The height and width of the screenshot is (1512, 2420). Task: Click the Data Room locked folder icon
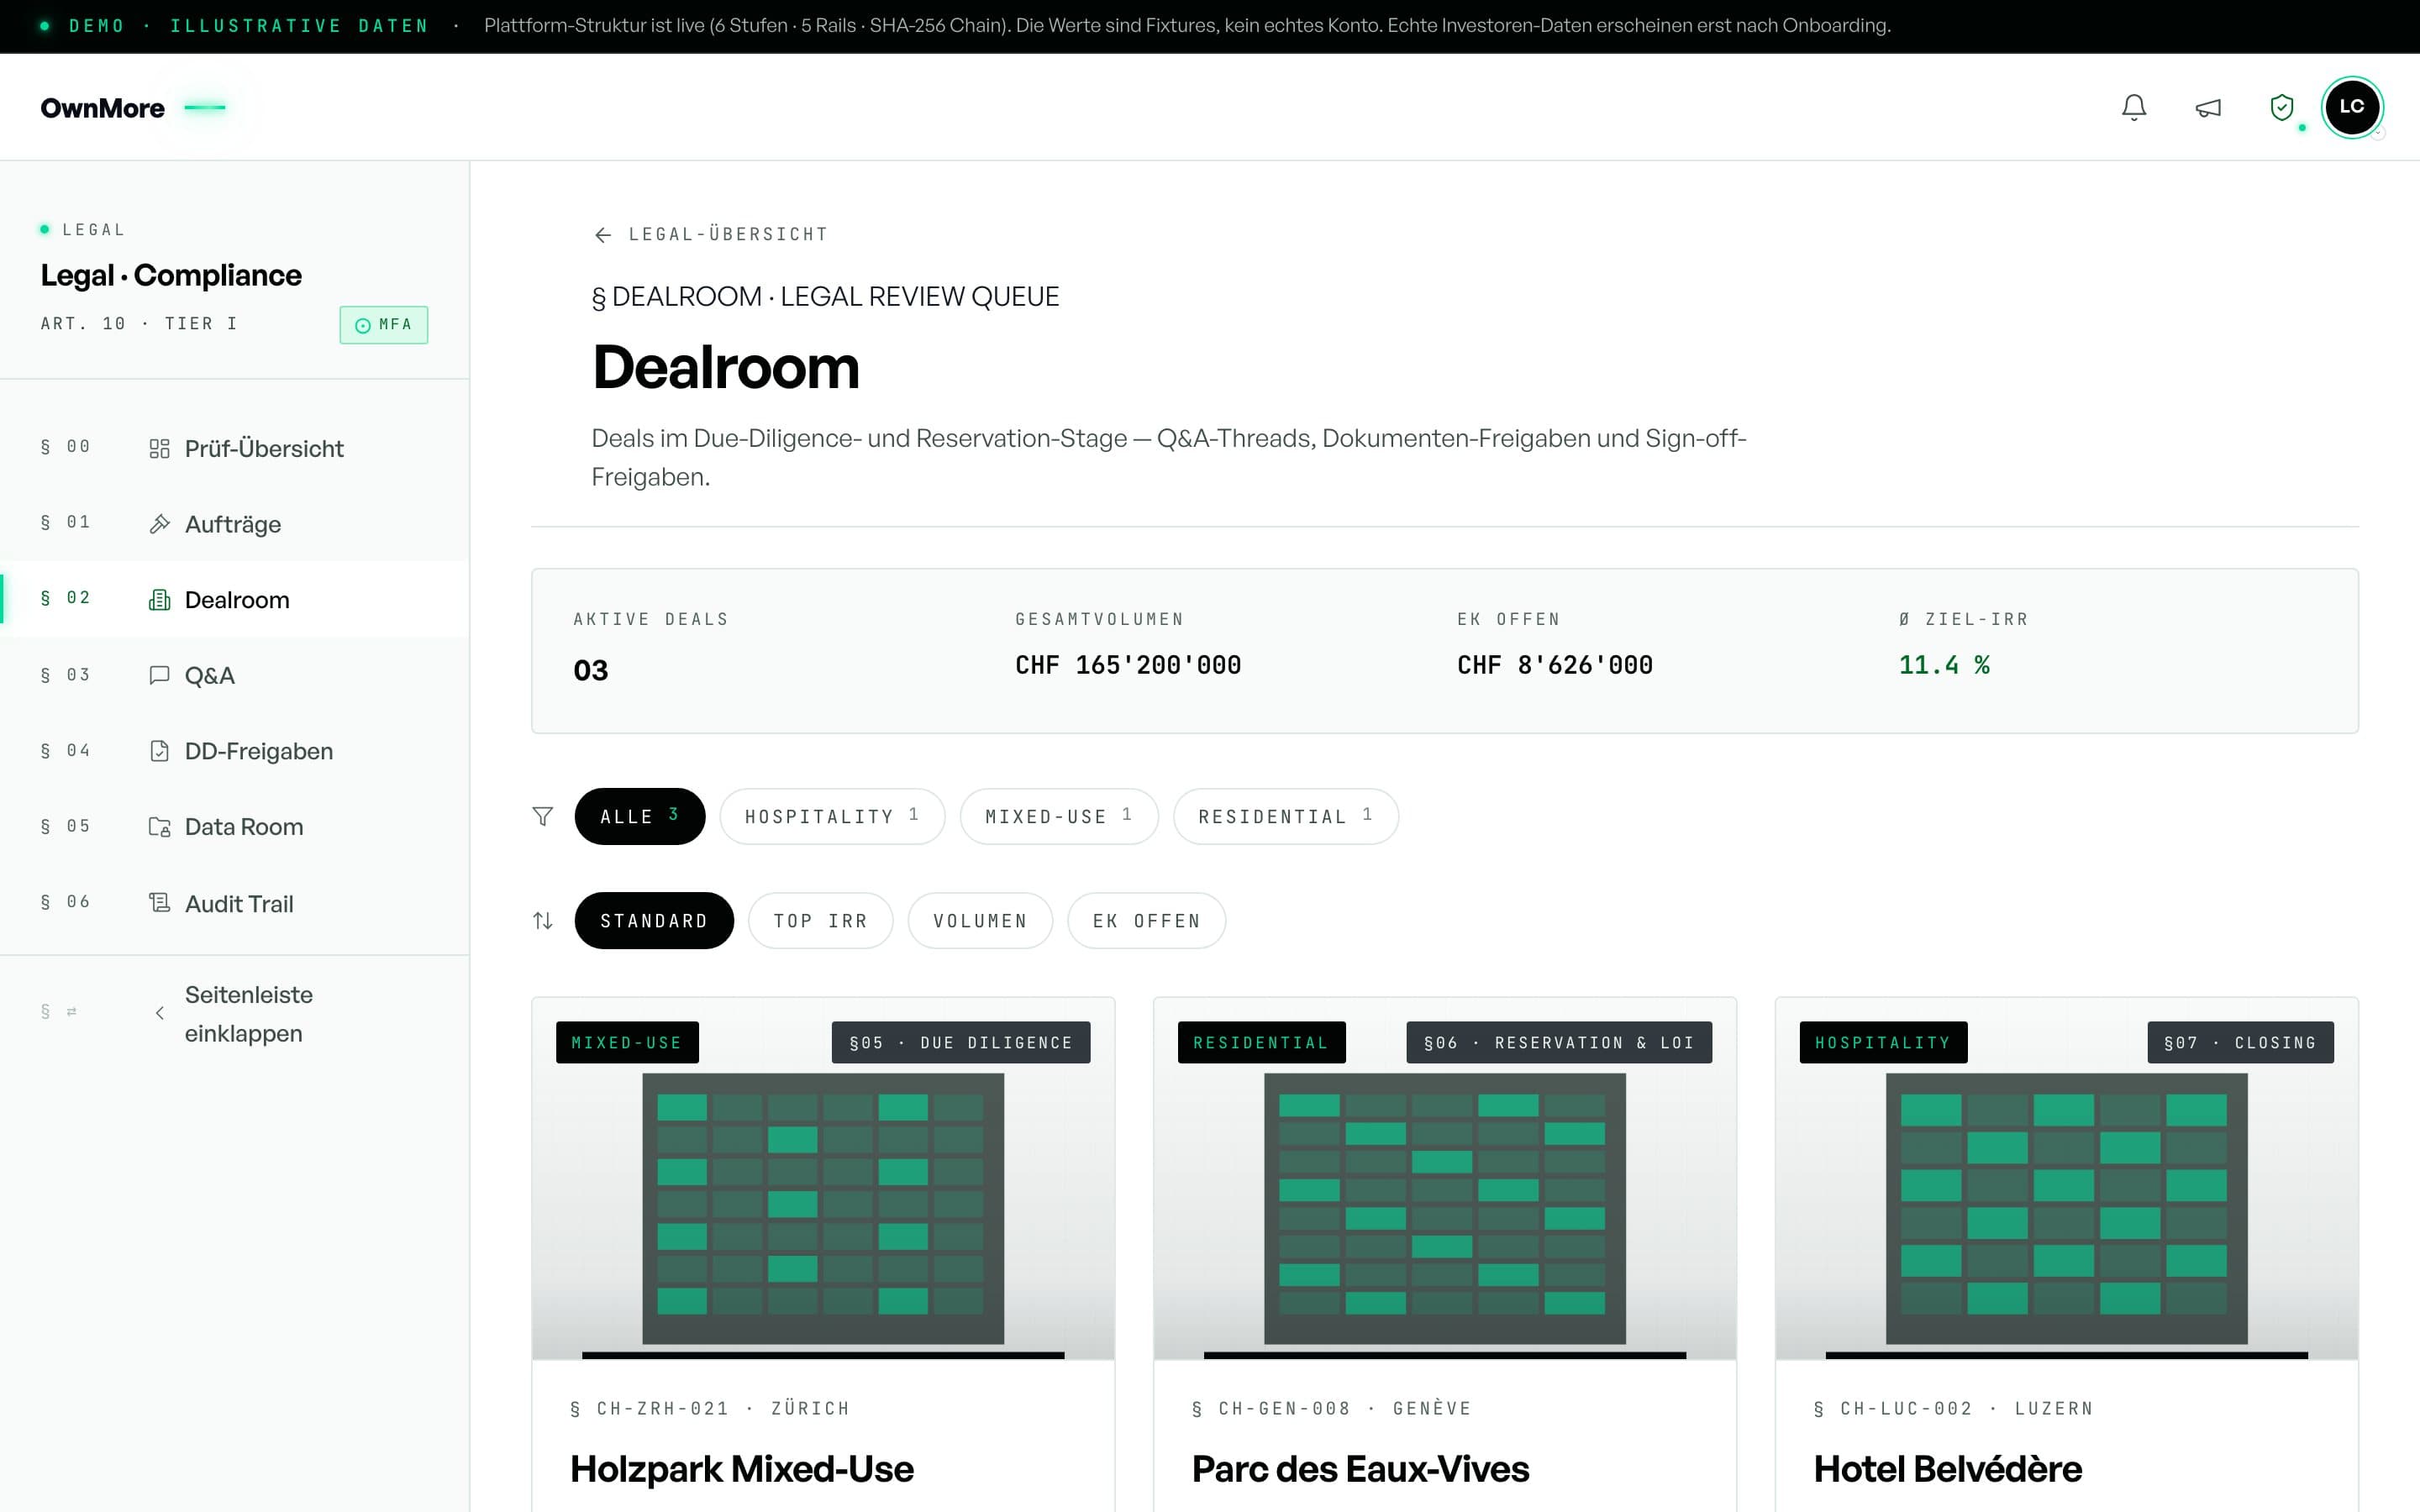[x=159, y=827]
